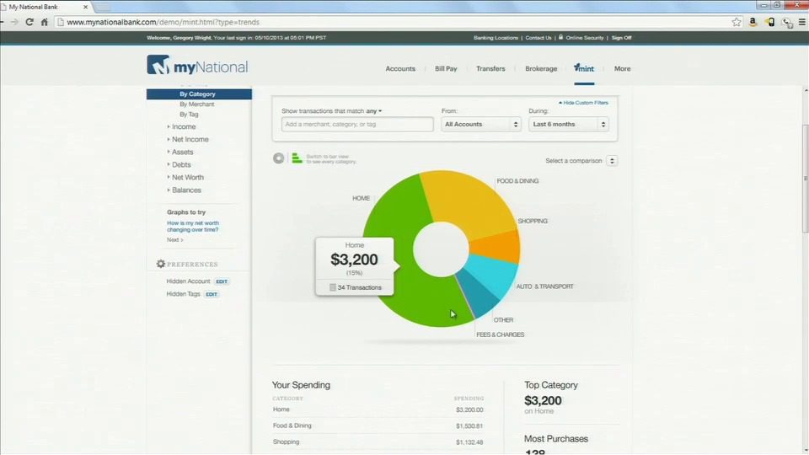Image resolution: width=809 pixels, height=455 pixels.
Task: Click the Top Category $3,200 amount
Action: coord(543,400)
